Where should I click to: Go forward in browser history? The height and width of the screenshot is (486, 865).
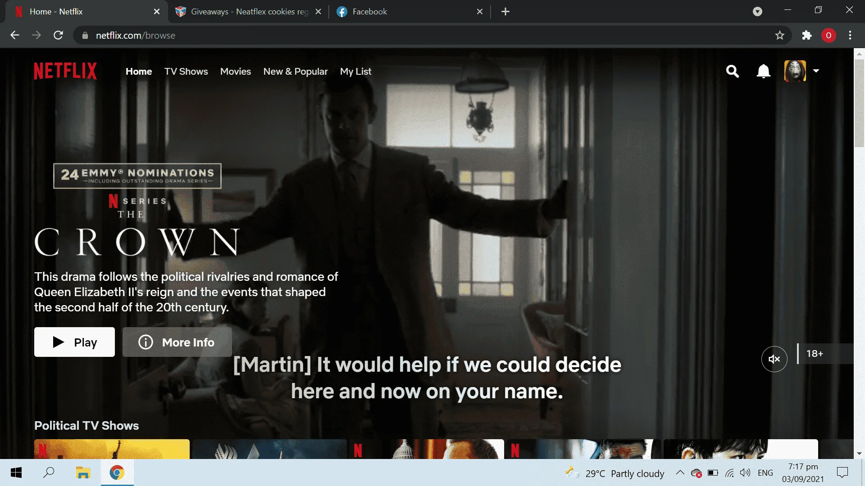pyautogui.click(x=36, y=35)
